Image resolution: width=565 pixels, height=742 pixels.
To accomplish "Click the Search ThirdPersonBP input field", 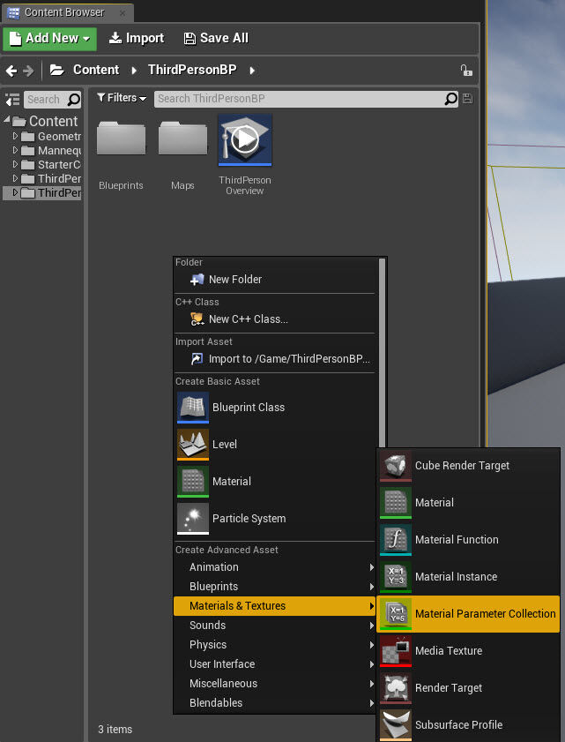I will [300, 99].
